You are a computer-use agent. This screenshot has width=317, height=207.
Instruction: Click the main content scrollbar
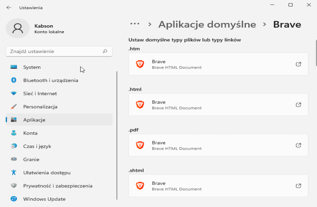(316, 53)
